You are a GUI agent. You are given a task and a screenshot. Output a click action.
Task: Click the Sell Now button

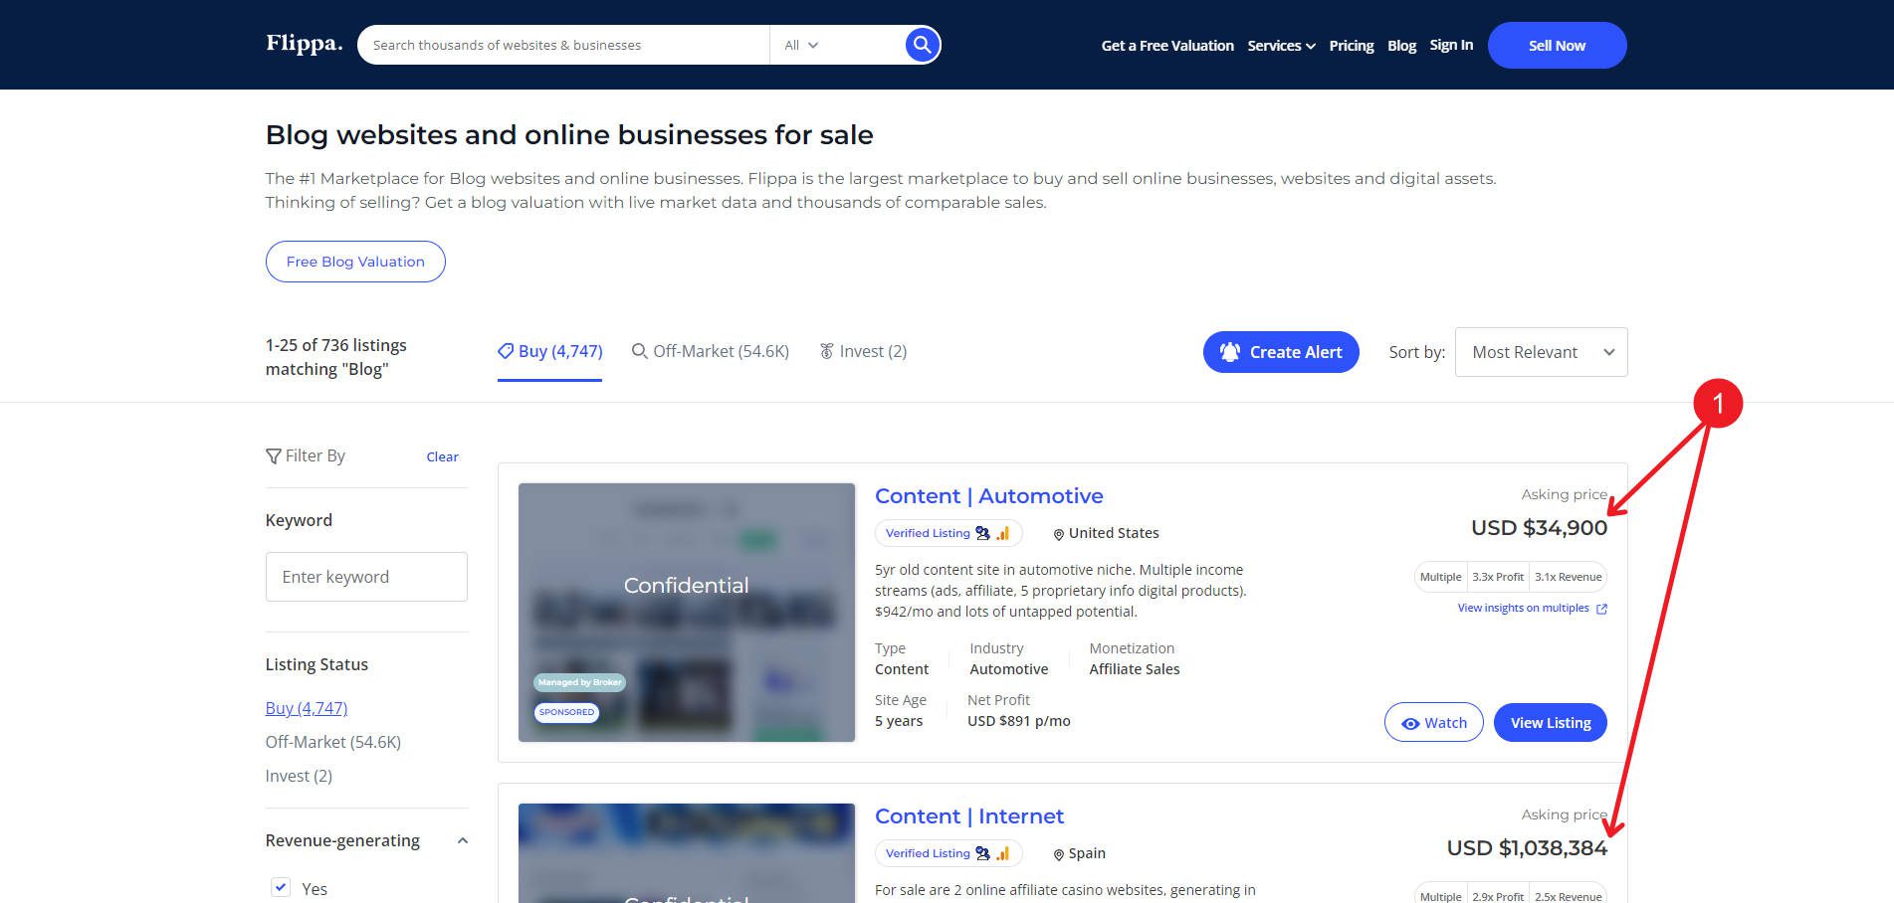(1556, 45)
